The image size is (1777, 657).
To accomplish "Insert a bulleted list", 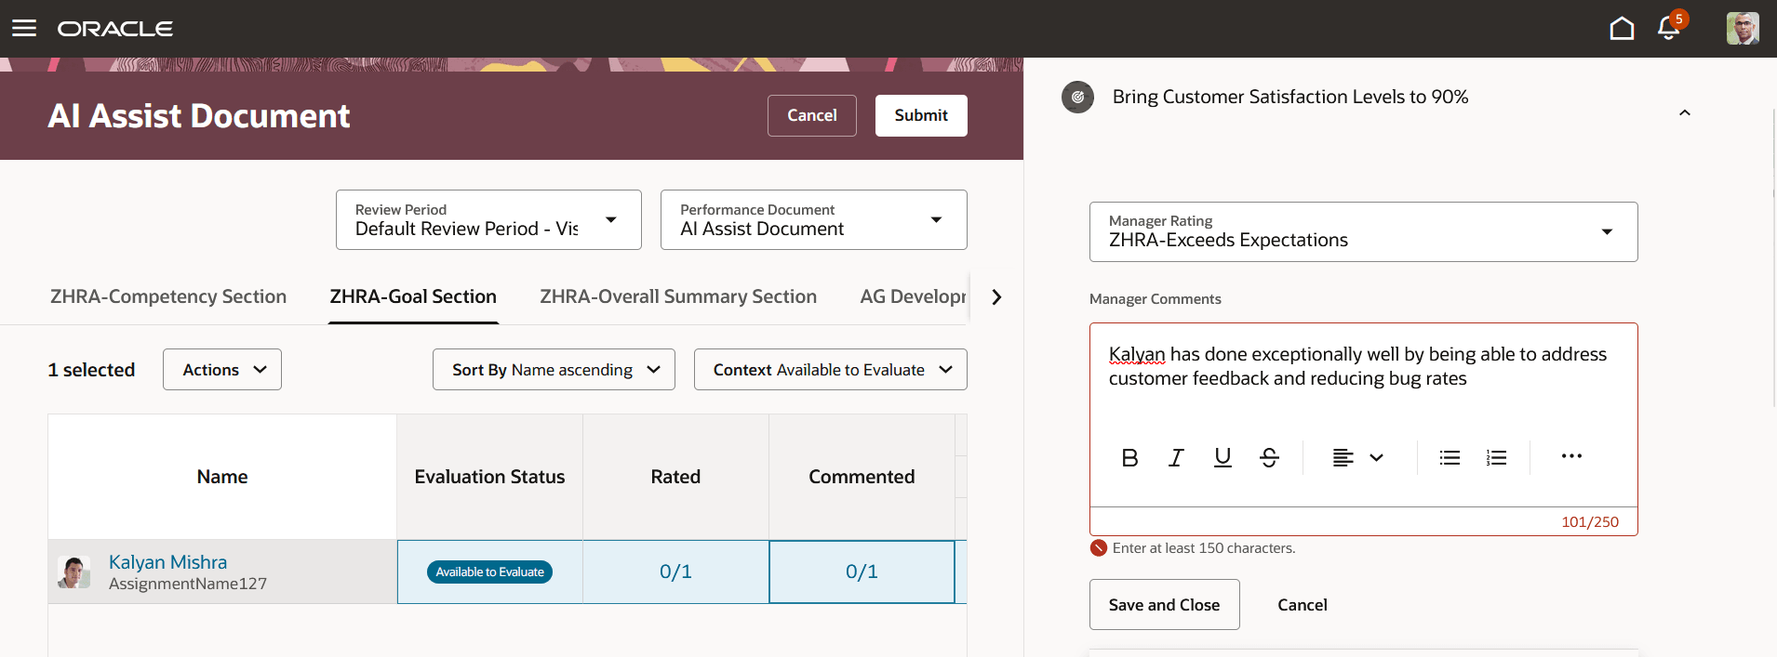I will [x=1450, y=457].
